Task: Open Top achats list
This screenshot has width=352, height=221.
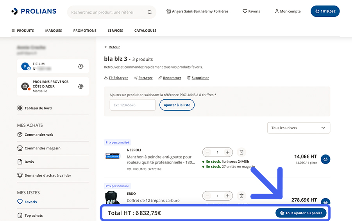Action: pyautogui.click(x=30, y=216)
